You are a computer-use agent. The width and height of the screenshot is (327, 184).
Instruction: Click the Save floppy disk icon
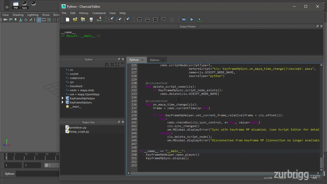(x=91, y=19)
